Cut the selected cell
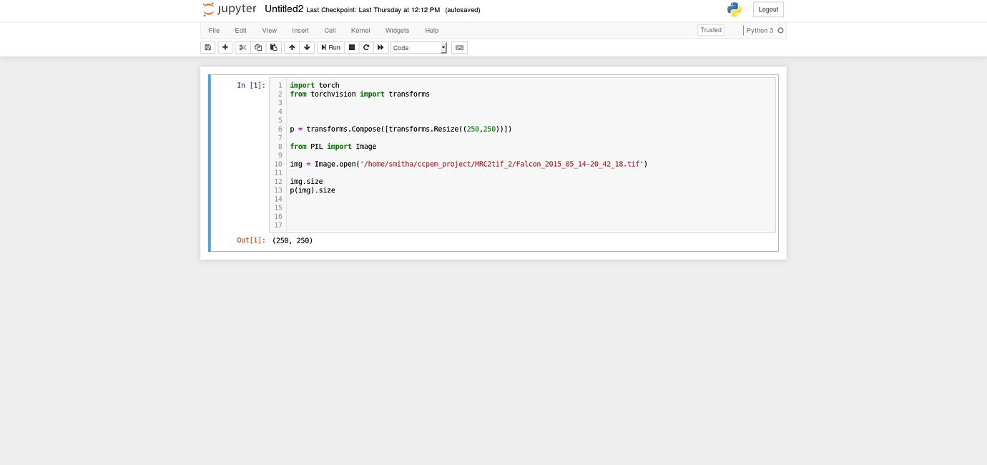Image resolution: width=987 pixels, height=465 pixels. 242,47
